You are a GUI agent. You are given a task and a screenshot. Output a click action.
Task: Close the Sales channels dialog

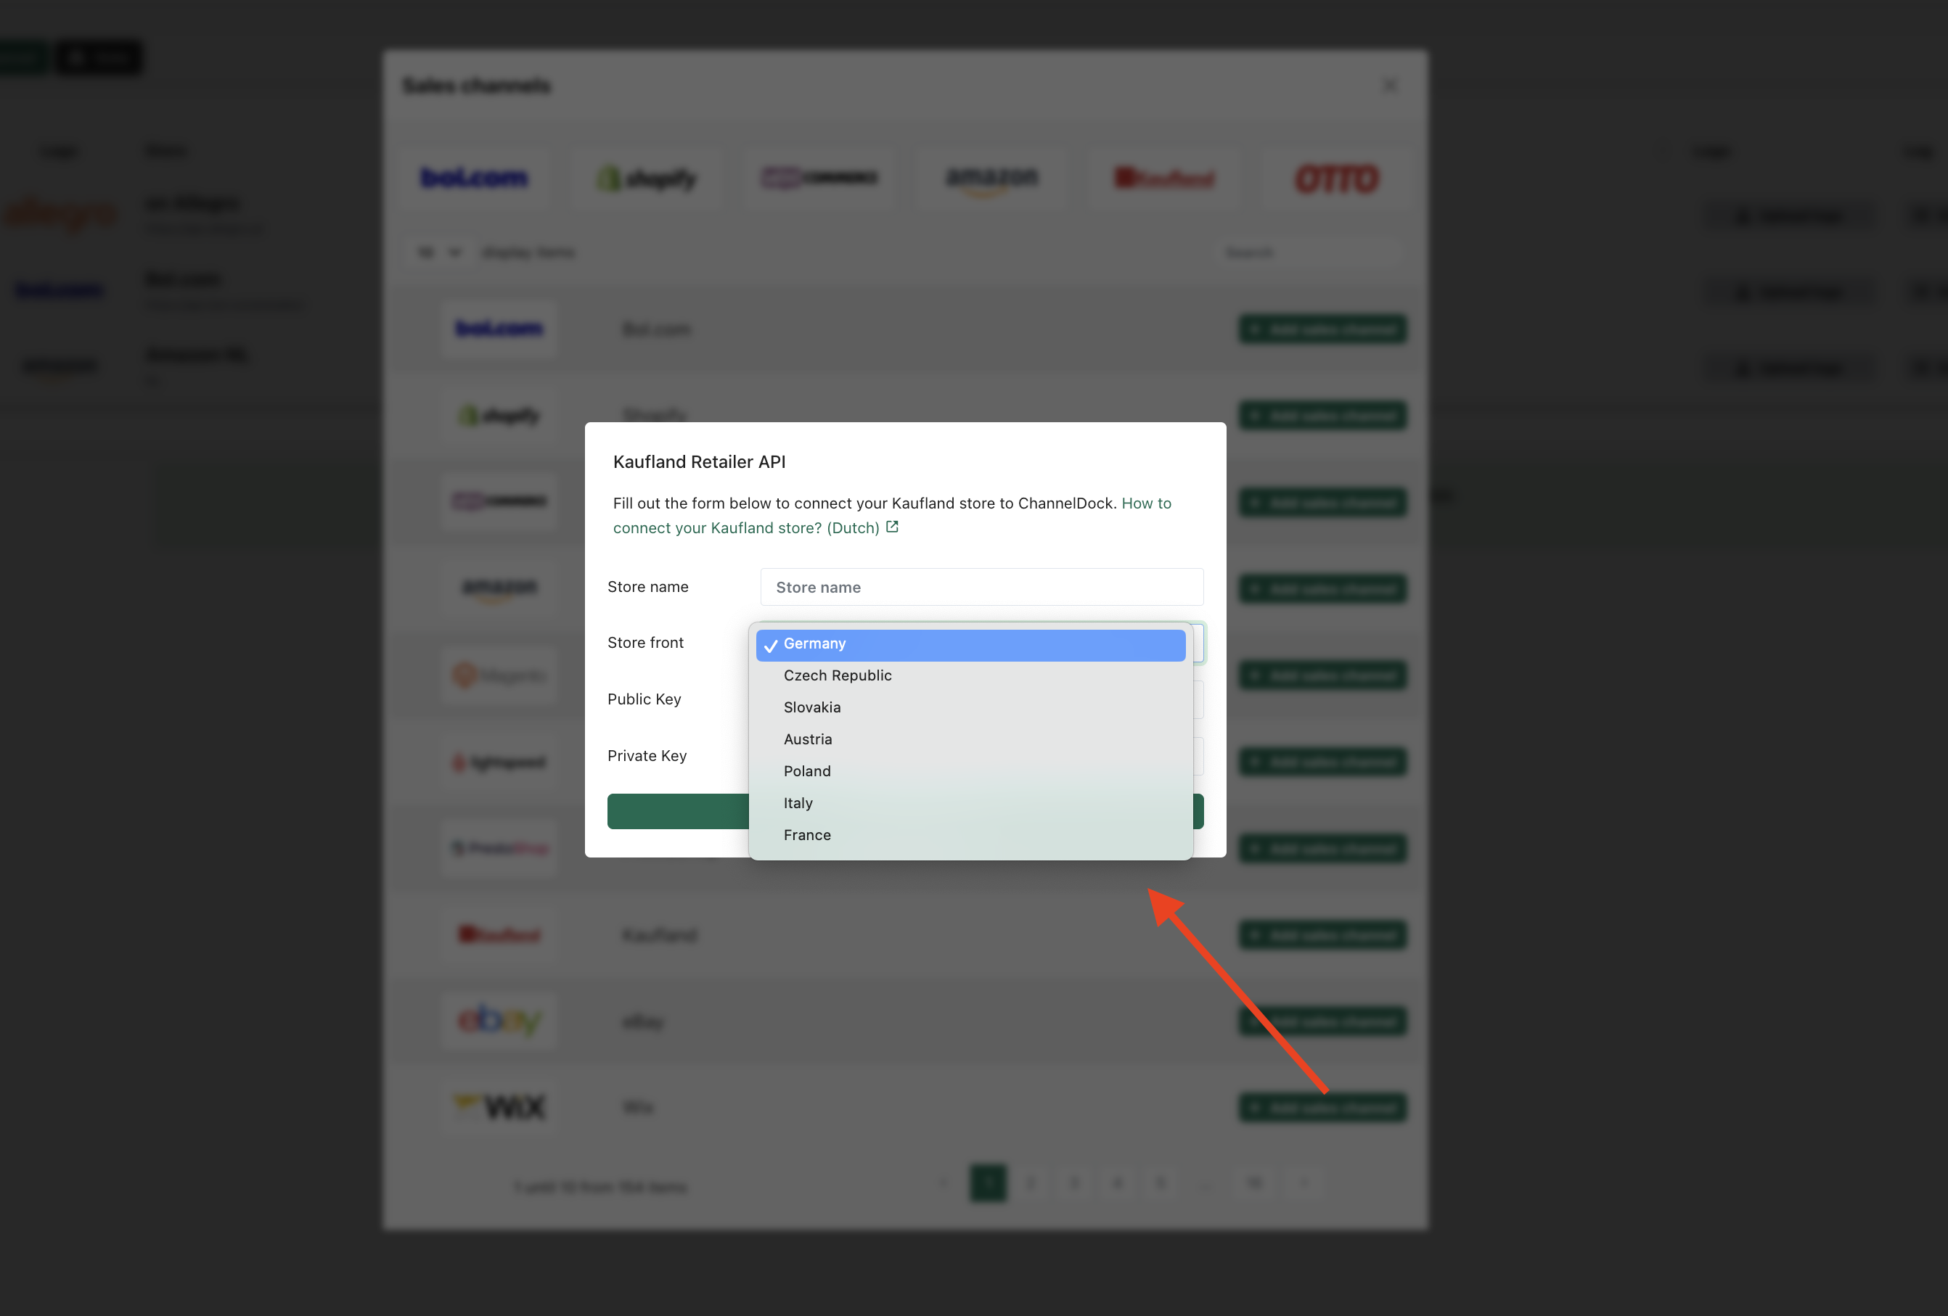(x=1390, y=86)
